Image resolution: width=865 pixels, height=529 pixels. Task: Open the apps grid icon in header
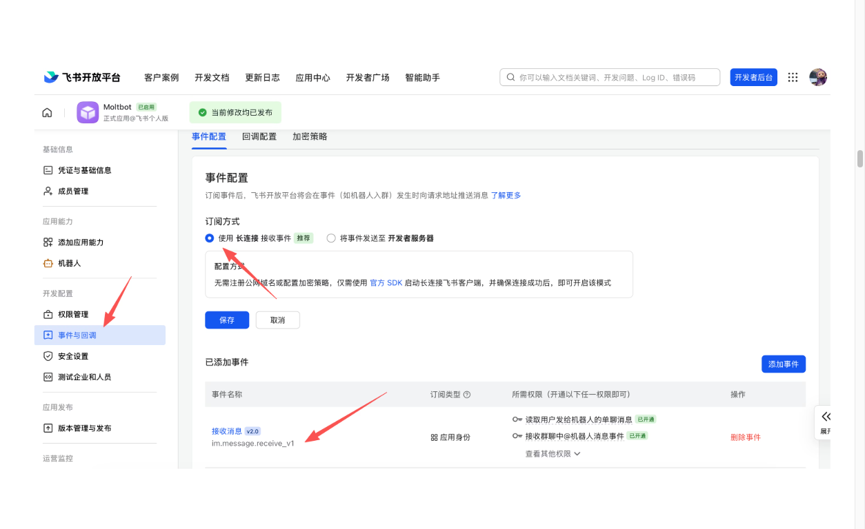tap(793, 78)
